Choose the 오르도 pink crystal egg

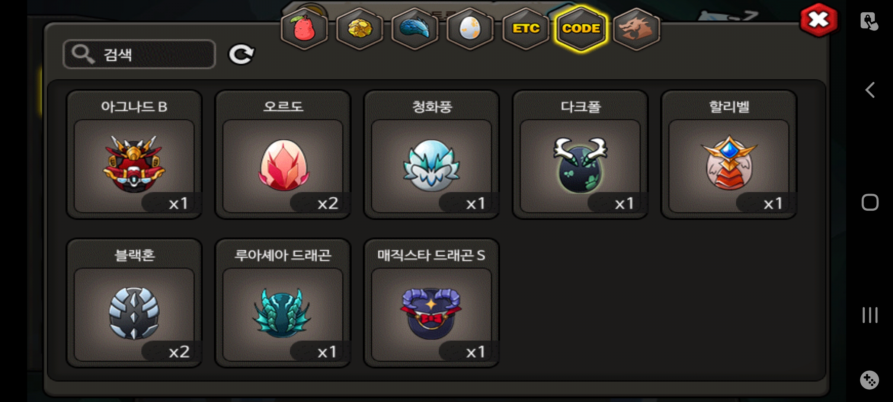click(x=283, y=154)
